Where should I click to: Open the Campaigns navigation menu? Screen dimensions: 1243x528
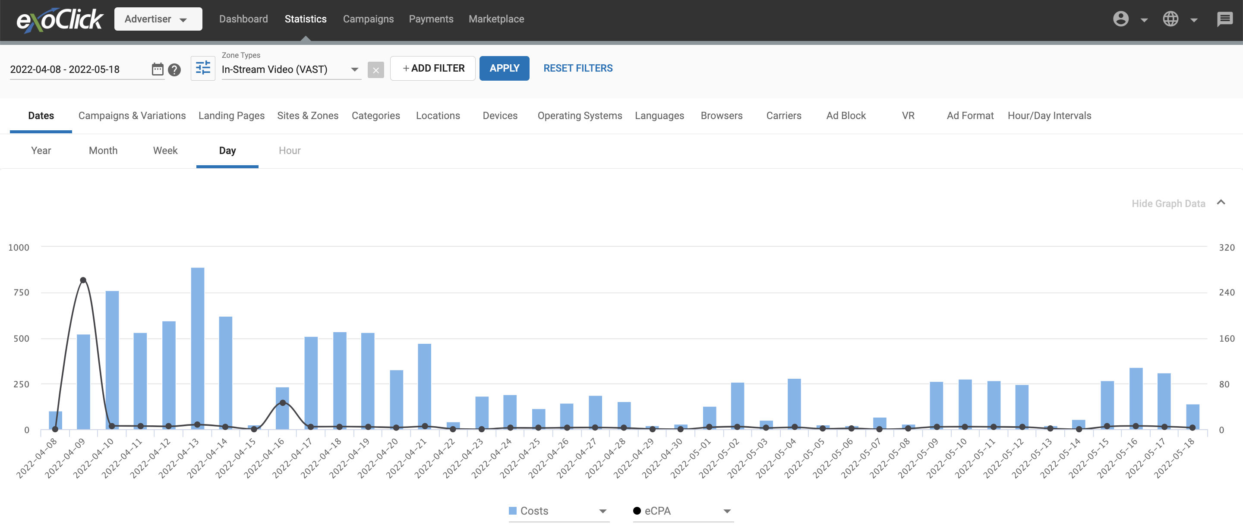pyautogui.click(x=368, y=18)
